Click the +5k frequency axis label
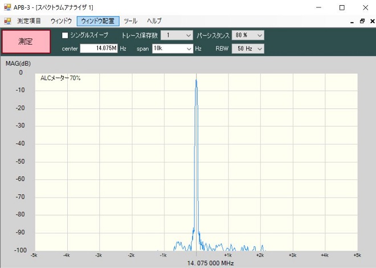Screen dimensions: 376x268 pos(357,256)
